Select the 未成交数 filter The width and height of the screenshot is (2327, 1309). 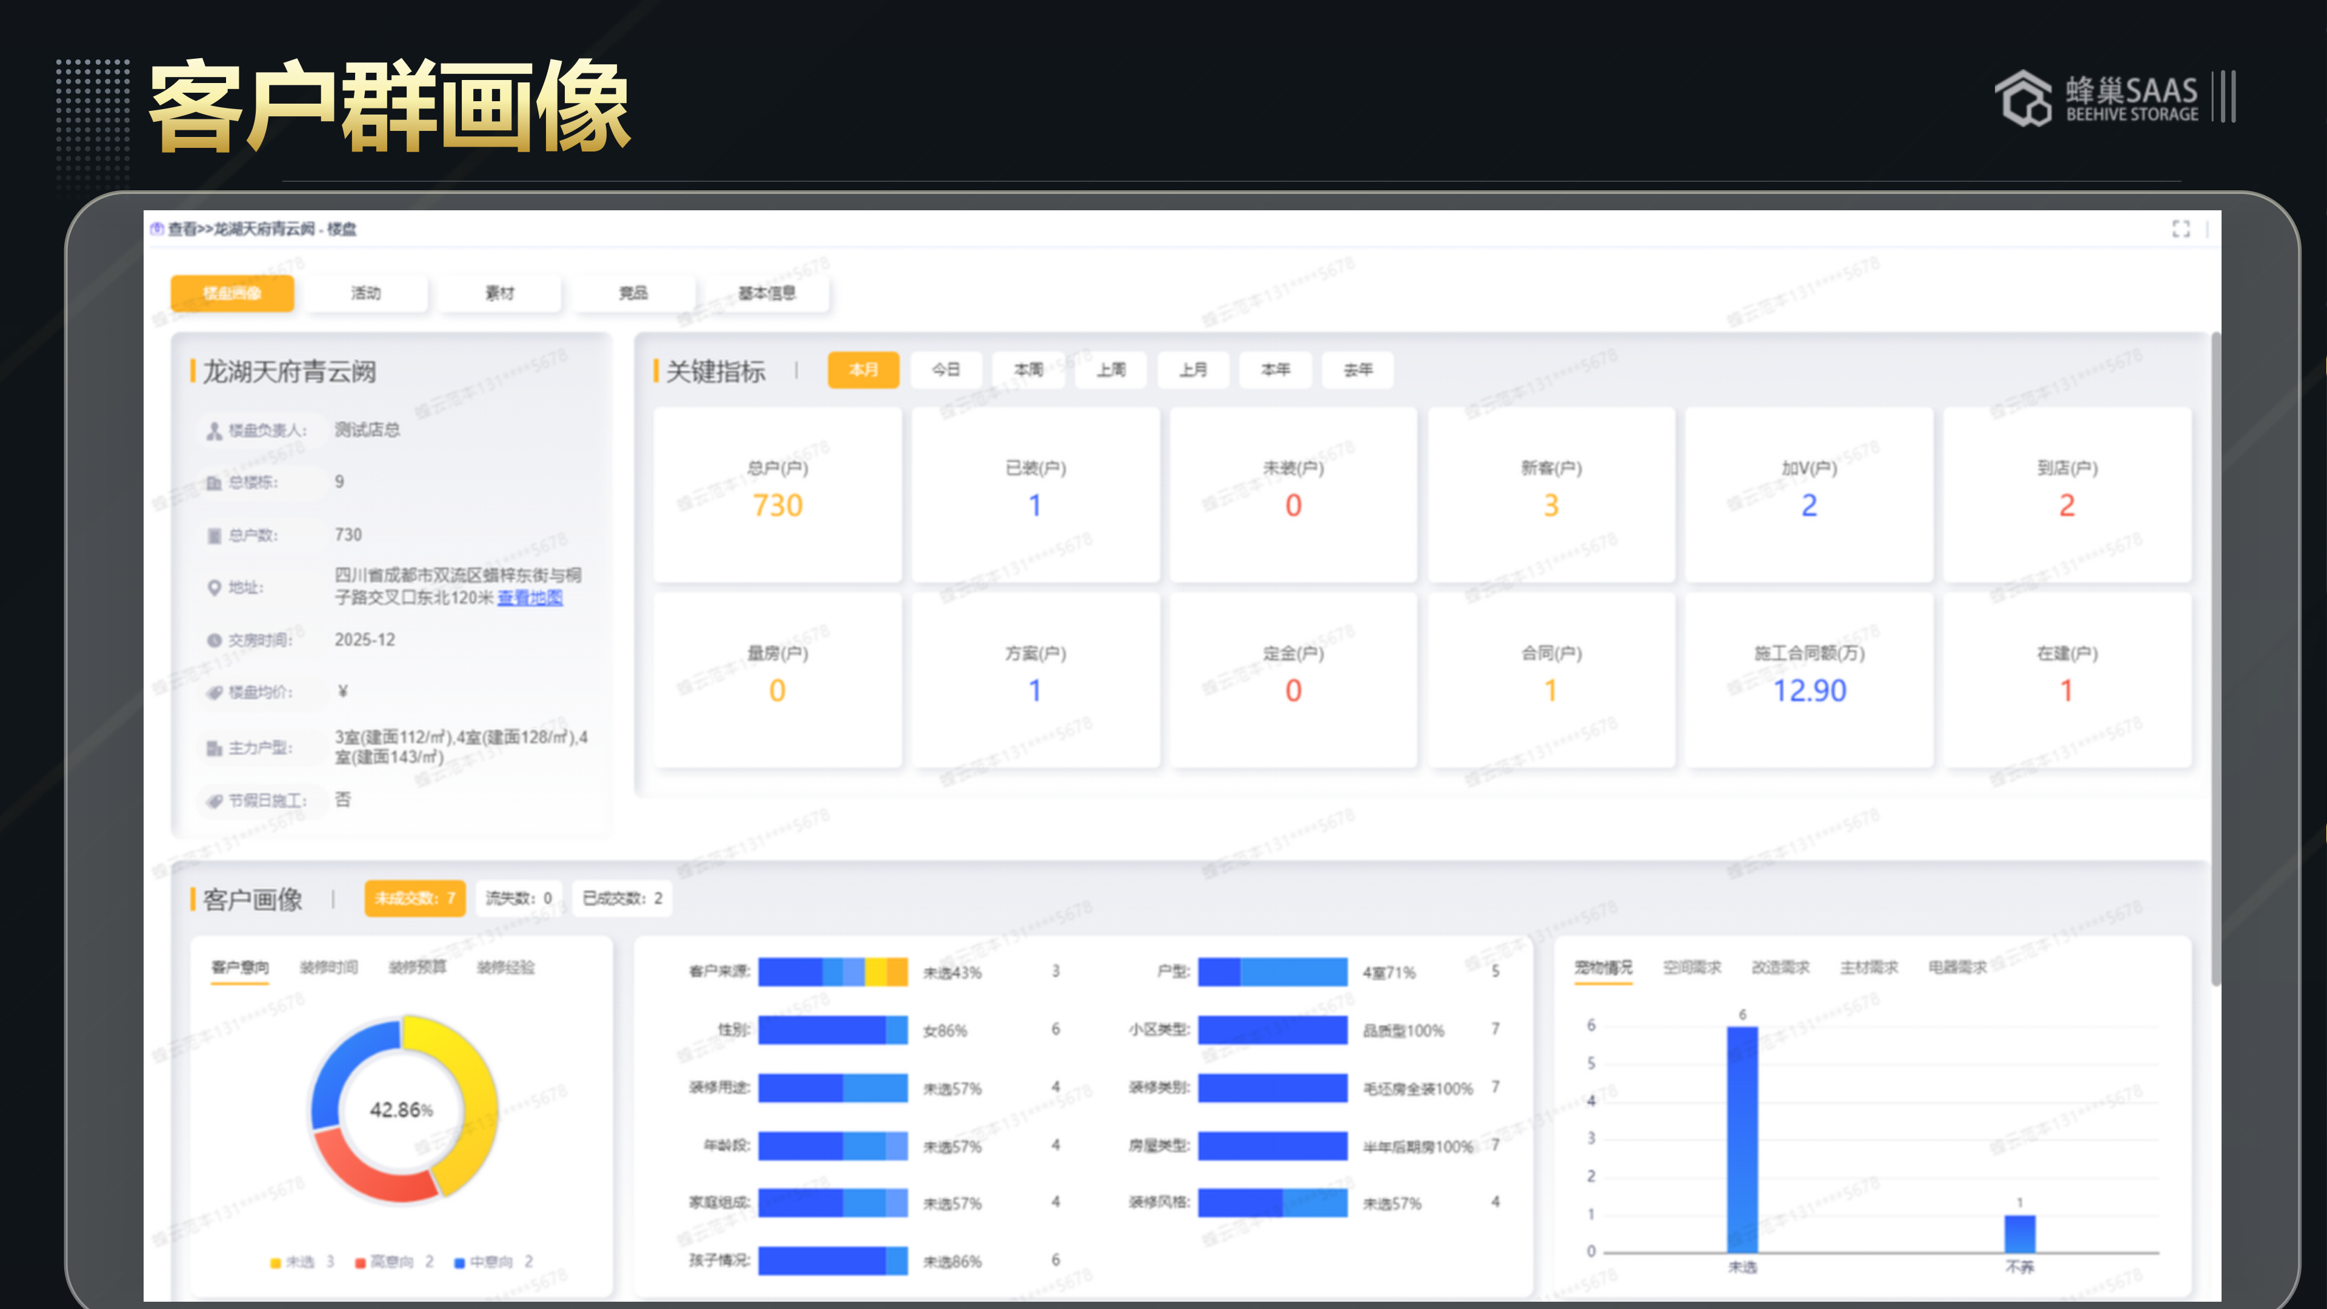(x=414, y=898)
